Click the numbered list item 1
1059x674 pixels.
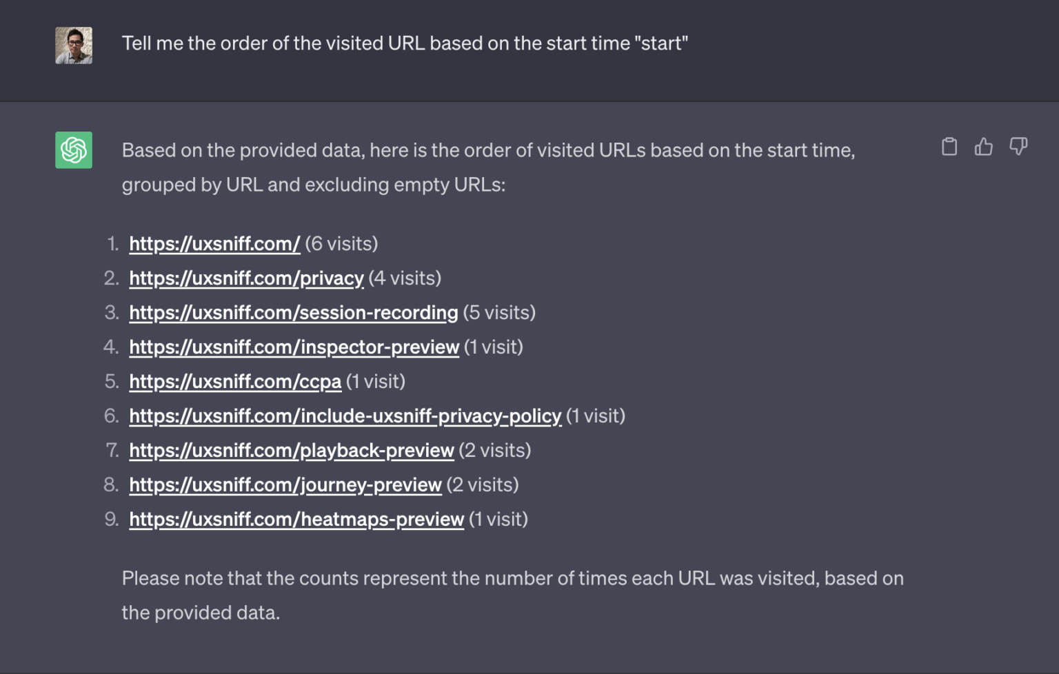point(253,243)
